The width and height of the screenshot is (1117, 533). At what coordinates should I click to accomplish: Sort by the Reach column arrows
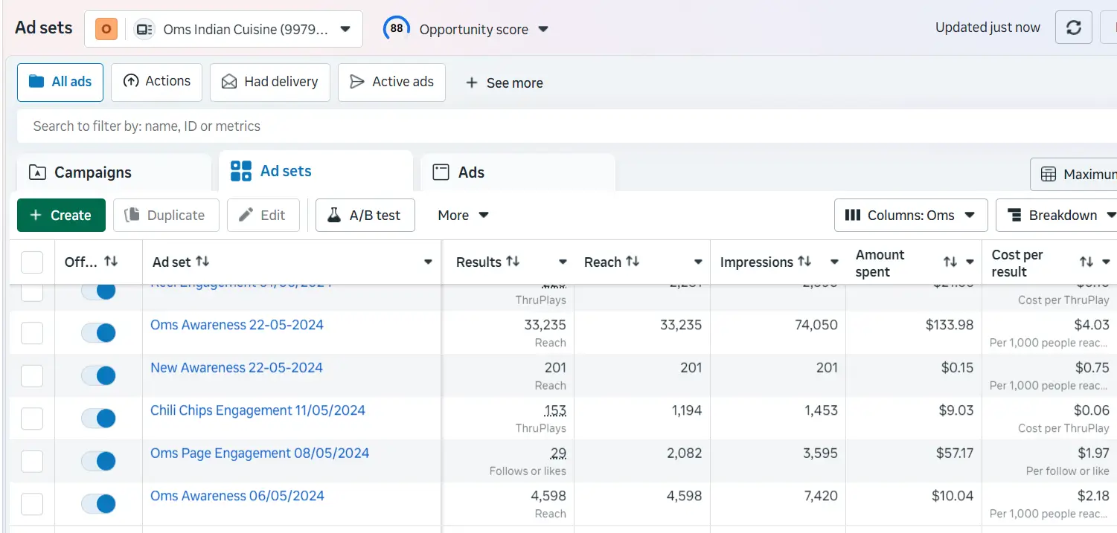pyautogui.click(x=633, y=262)
